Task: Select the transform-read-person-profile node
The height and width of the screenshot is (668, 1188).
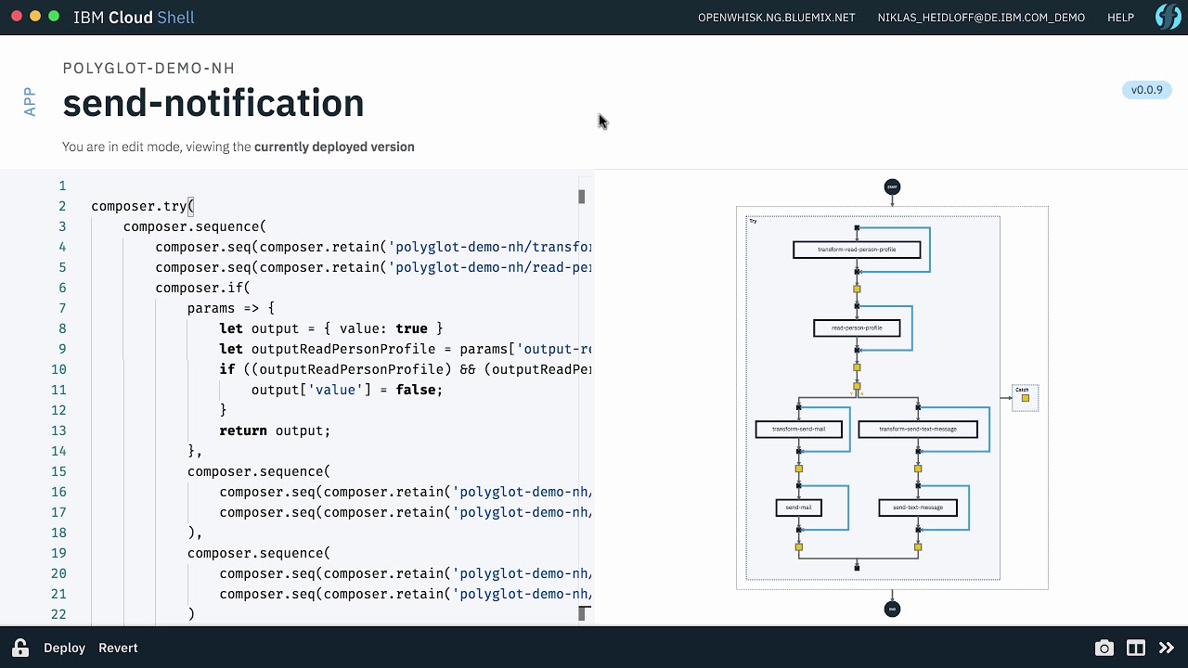Action: tap(857, 250)
